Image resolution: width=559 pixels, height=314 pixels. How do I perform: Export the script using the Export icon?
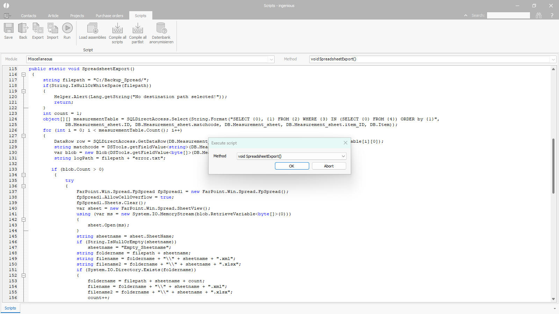[38, 29]
